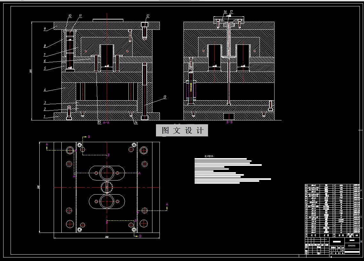Click the B-B section view label

pos(229,122)
